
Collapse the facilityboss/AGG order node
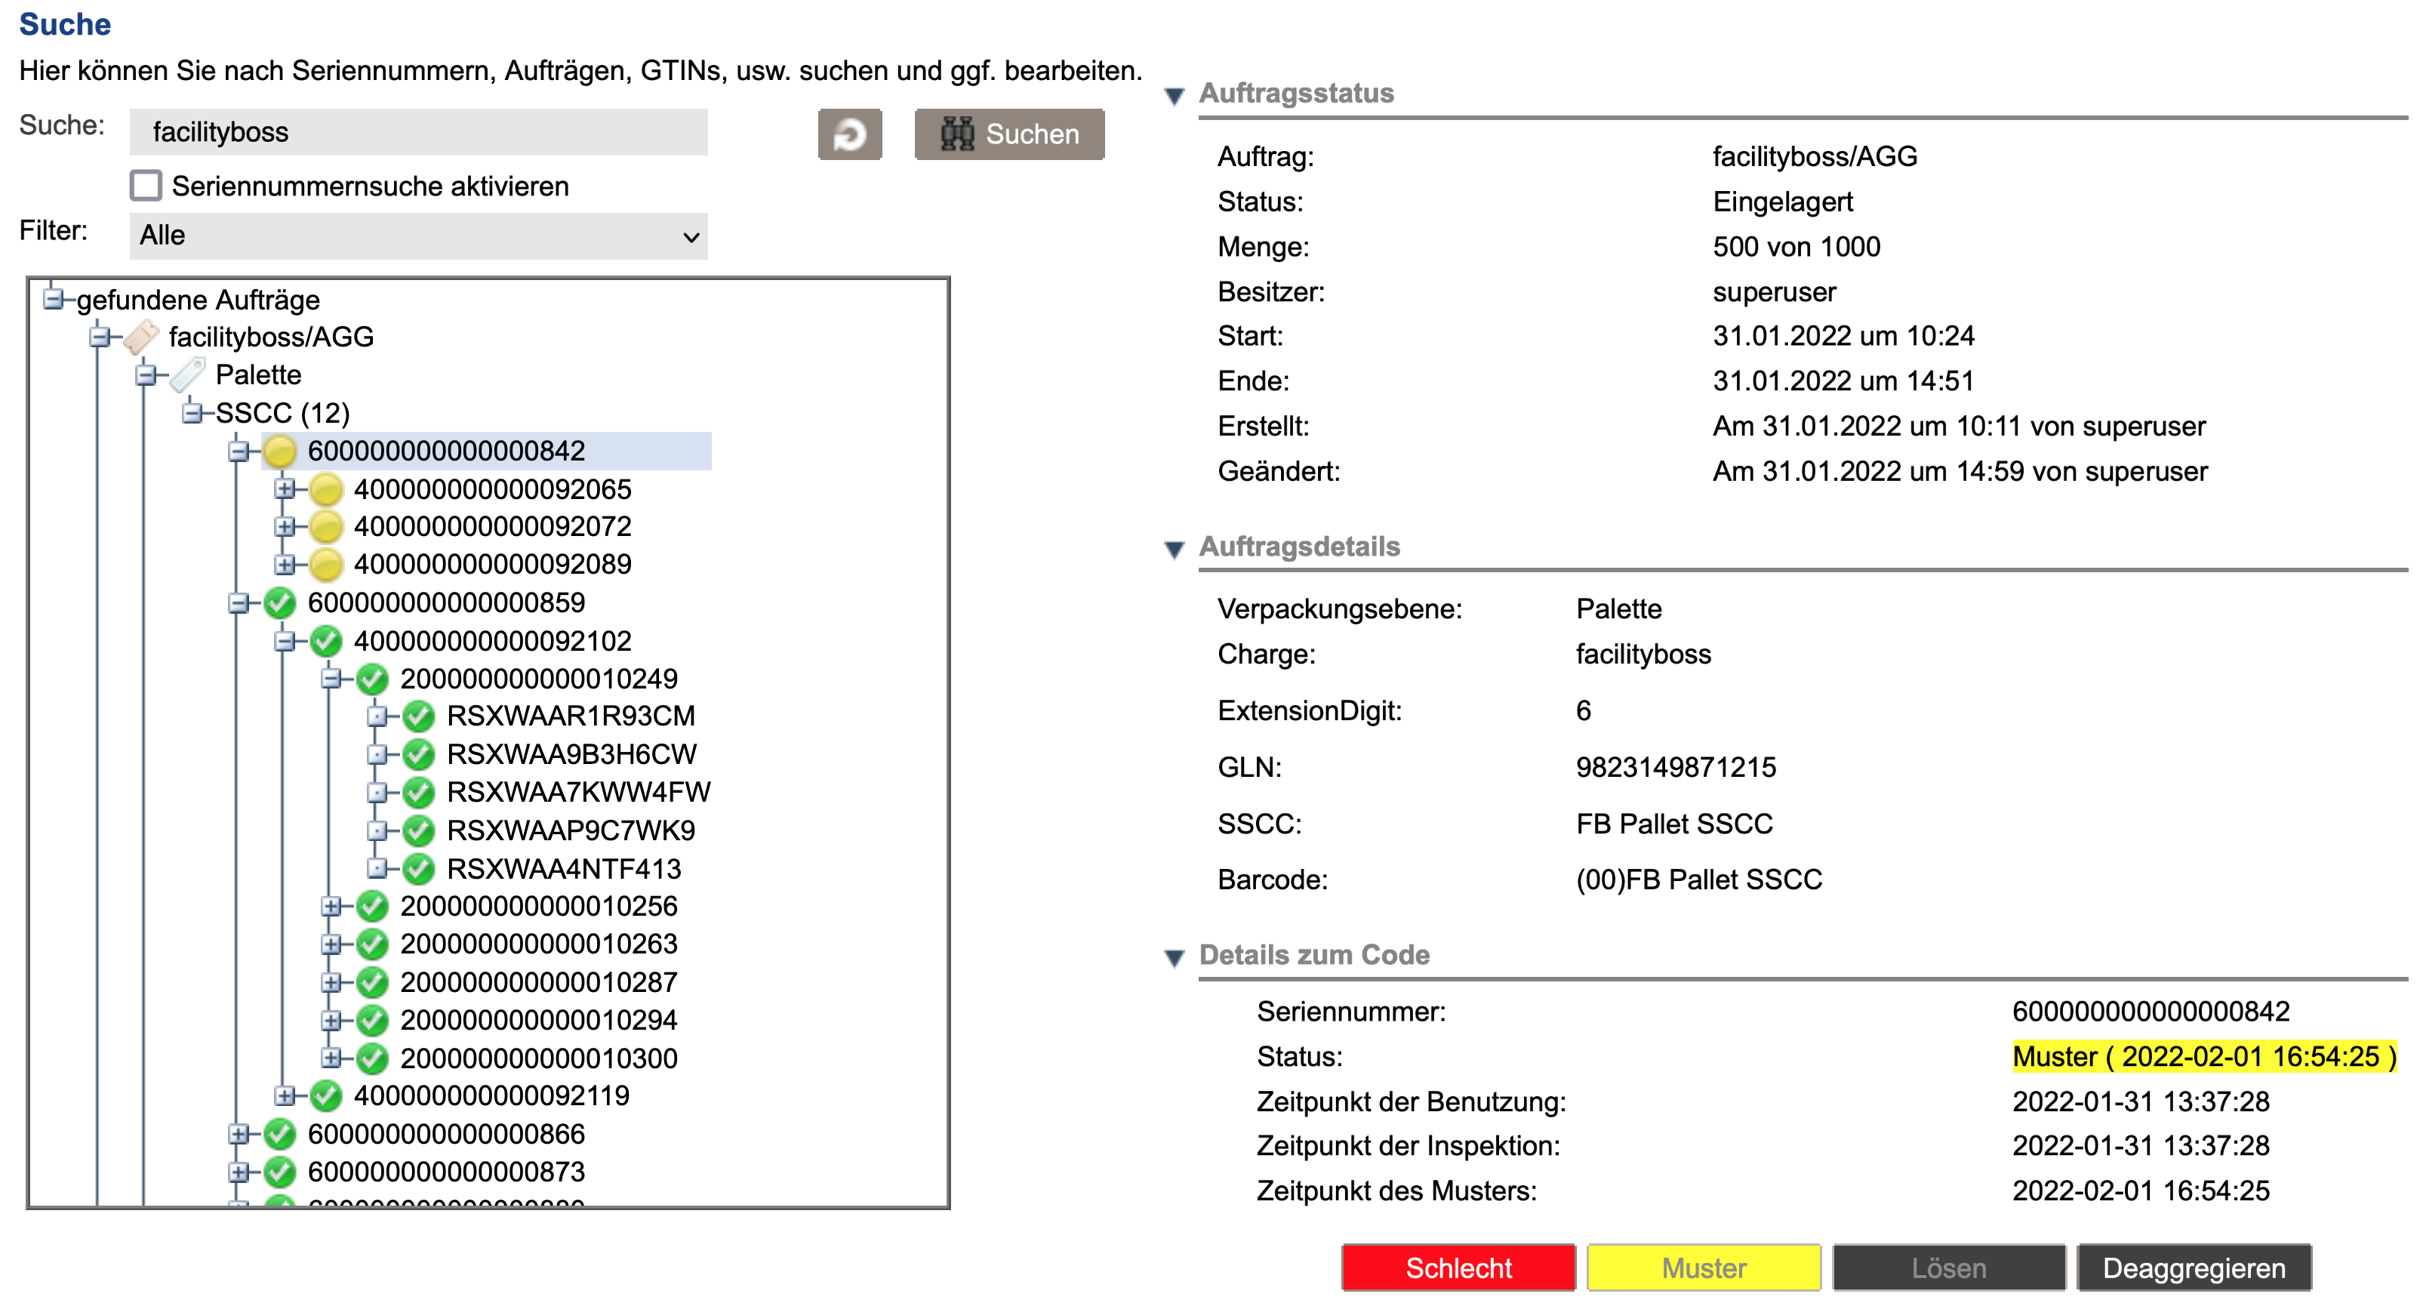point(100,336)
